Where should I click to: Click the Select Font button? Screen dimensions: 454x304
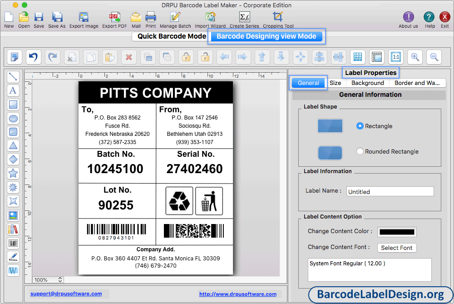tap(397, 248)
